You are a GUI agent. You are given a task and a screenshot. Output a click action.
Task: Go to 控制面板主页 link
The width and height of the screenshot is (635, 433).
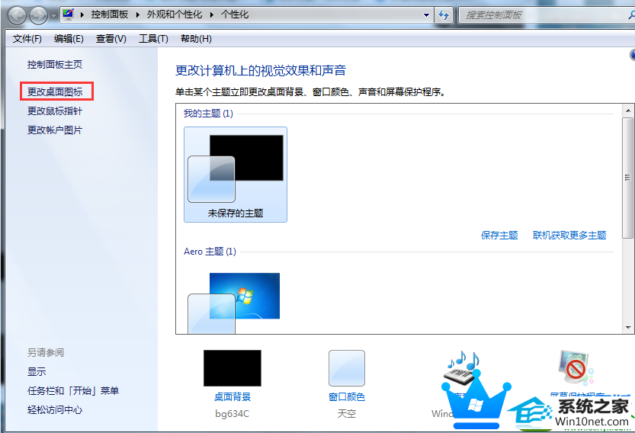(x=55, y=64)
